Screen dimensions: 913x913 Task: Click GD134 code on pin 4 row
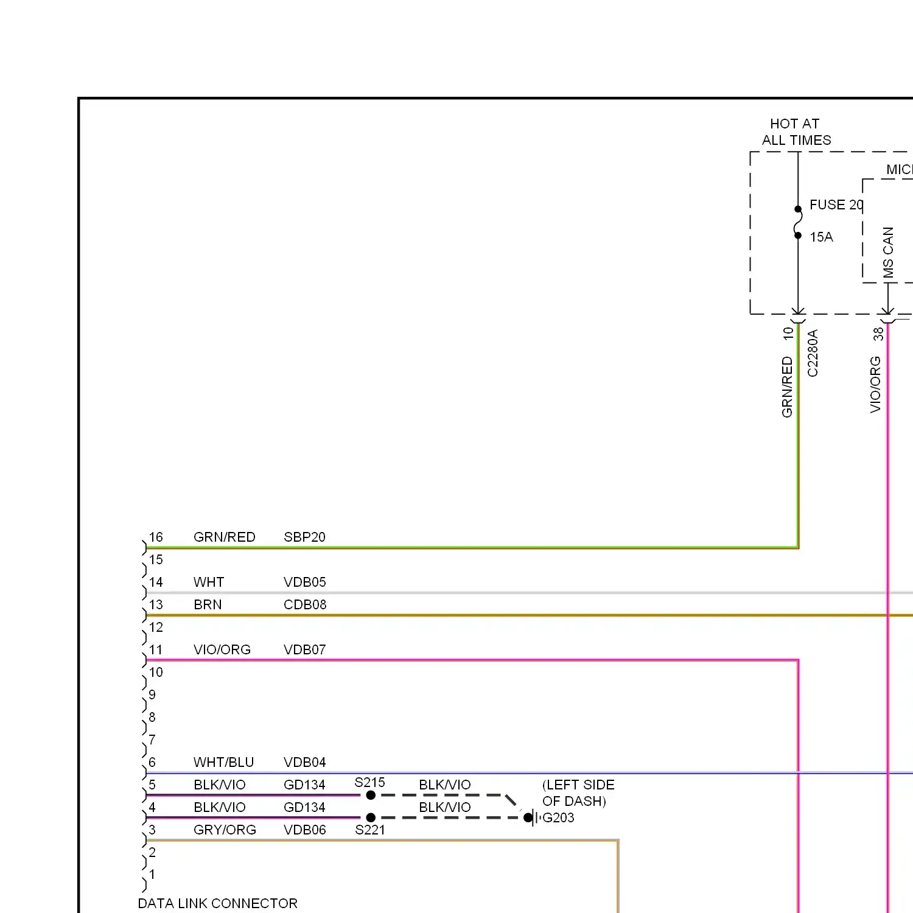pos(304,808)
